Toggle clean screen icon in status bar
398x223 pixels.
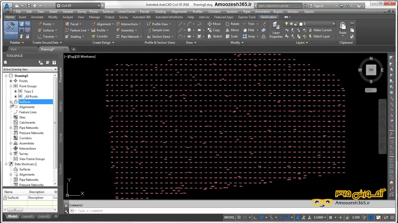click(x=386, y=217)
